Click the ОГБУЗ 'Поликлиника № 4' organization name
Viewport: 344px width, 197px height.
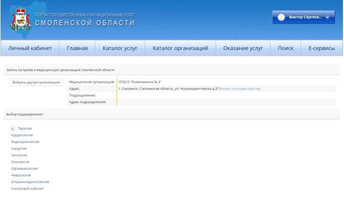coord(139,82)
